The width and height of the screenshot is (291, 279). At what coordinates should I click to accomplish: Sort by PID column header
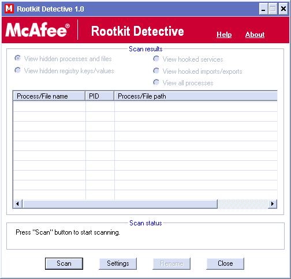pos(100,96)
